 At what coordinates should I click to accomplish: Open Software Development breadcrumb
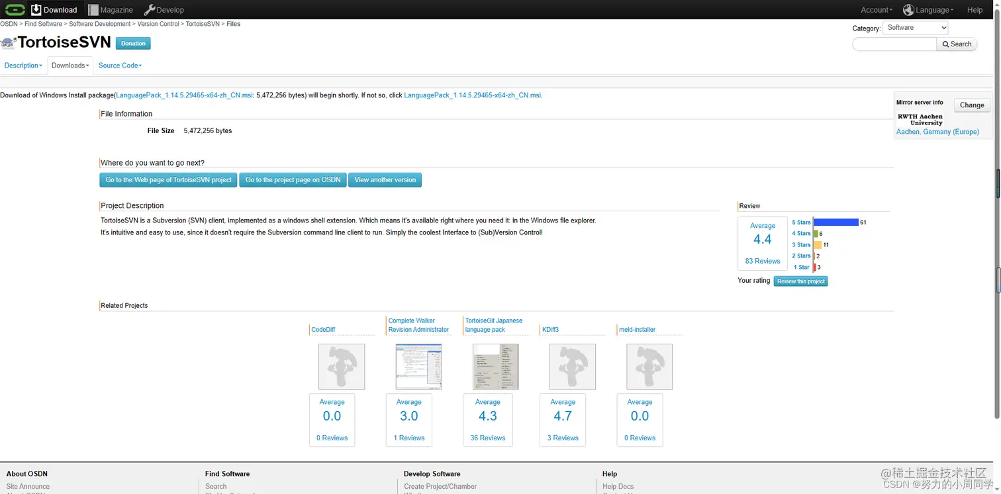click(x=100, y=24)
